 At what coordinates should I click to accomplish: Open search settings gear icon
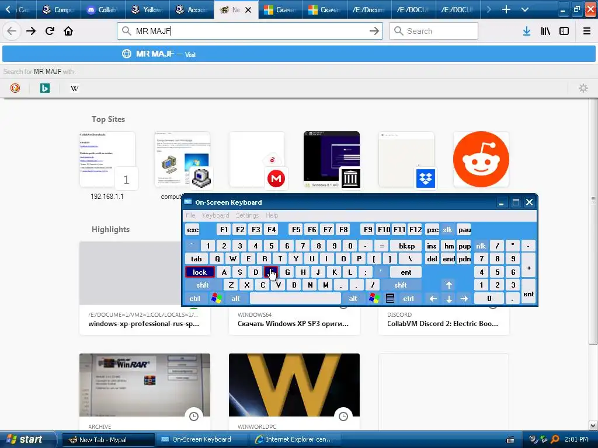click(x=583, y=89)
